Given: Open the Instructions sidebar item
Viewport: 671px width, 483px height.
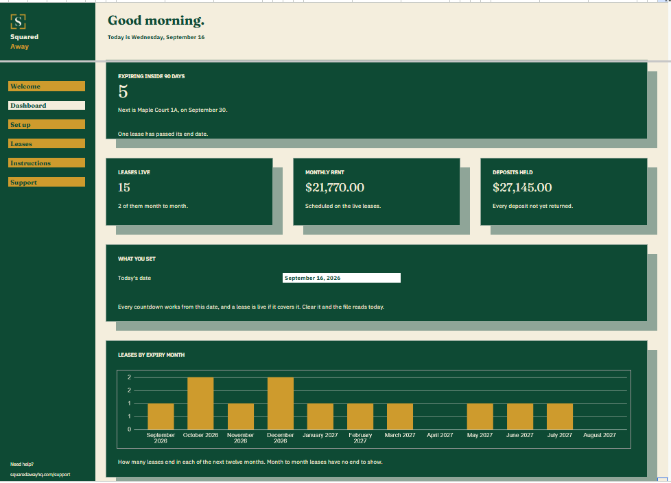Looking at the screenshot, I should click(47, 163).
